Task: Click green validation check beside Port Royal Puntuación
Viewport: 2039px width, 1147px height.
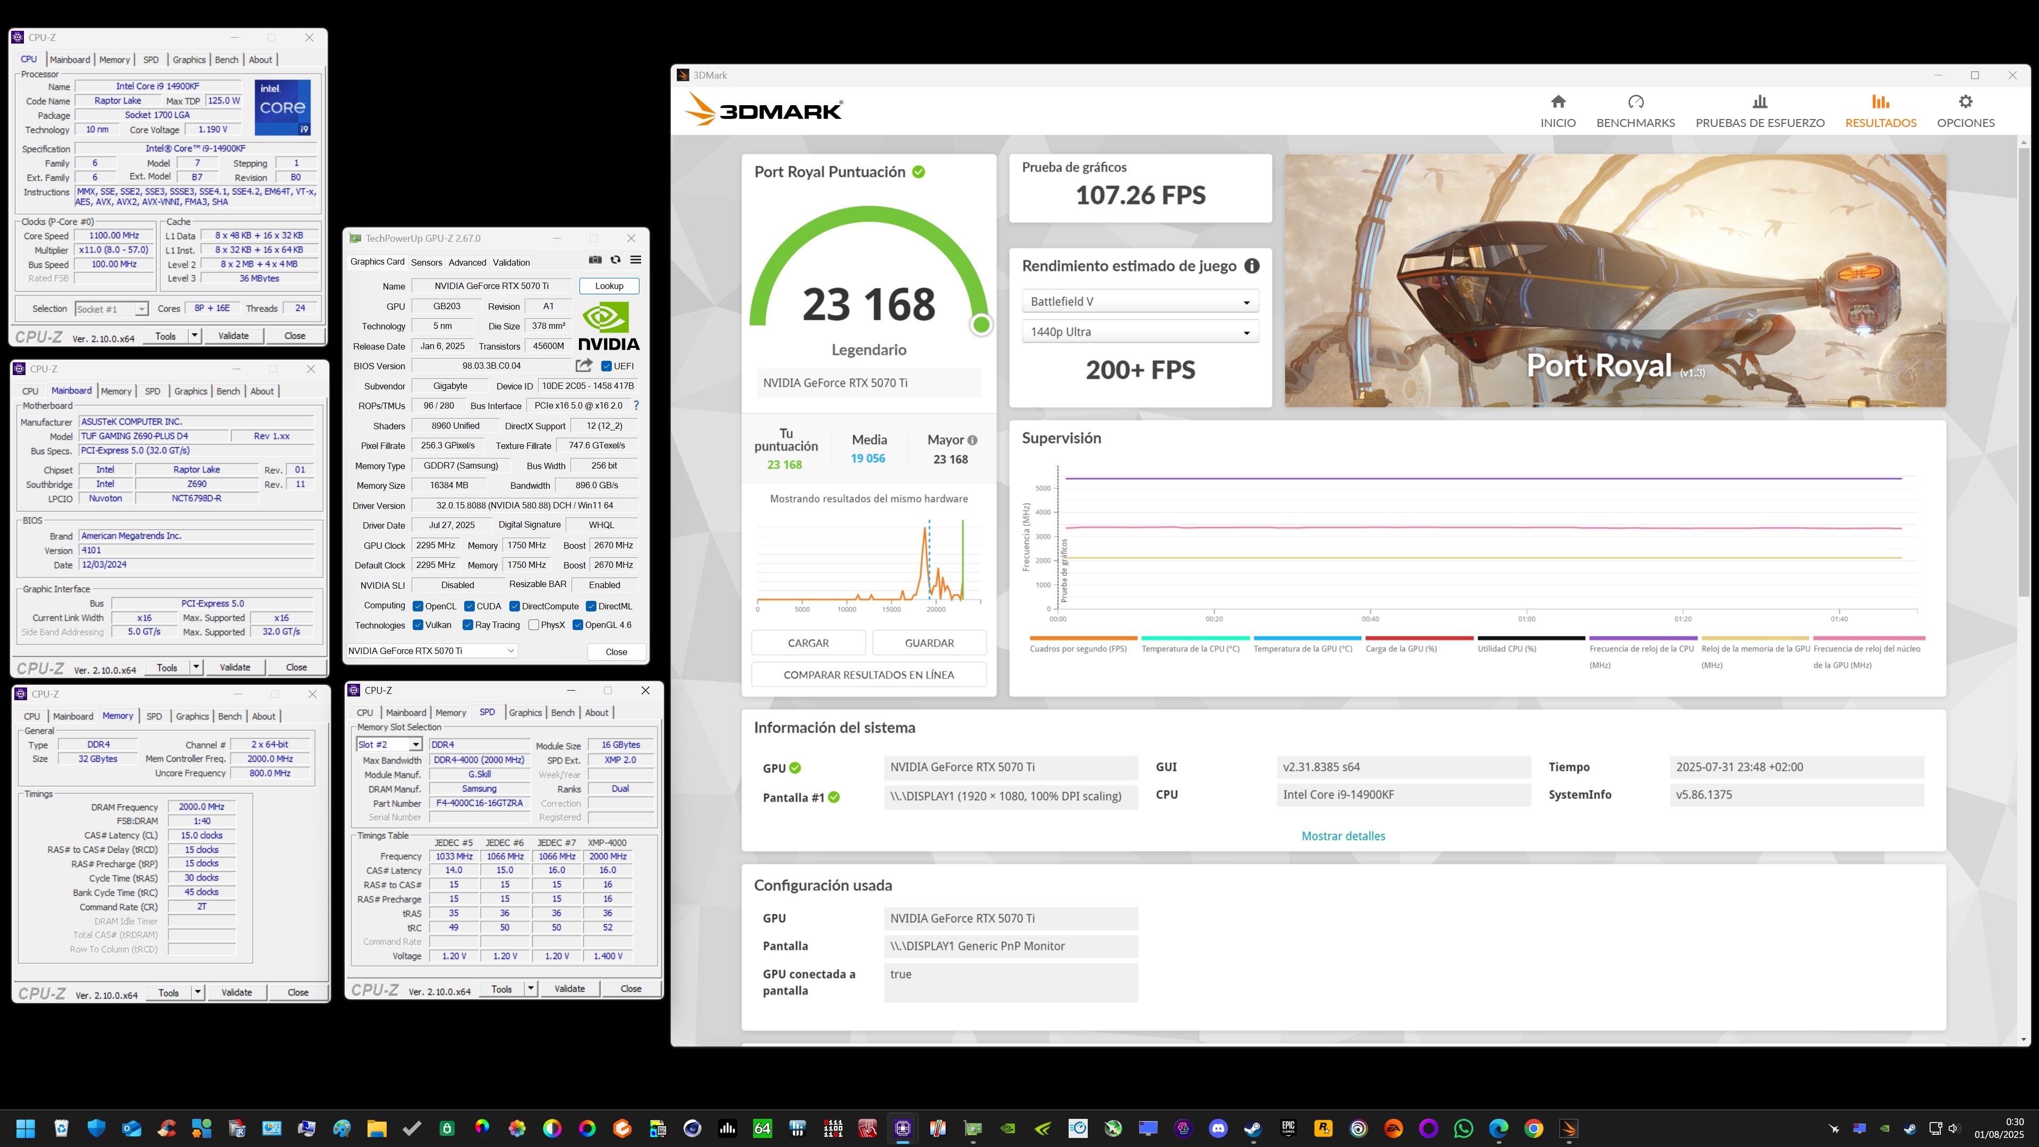Action: [x=918, y=172]
